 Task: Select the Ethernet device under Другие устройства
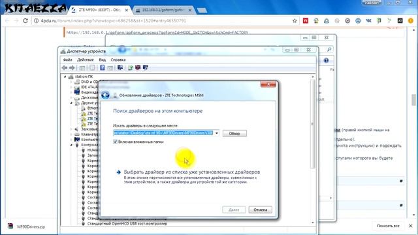(x=93, y=108)
